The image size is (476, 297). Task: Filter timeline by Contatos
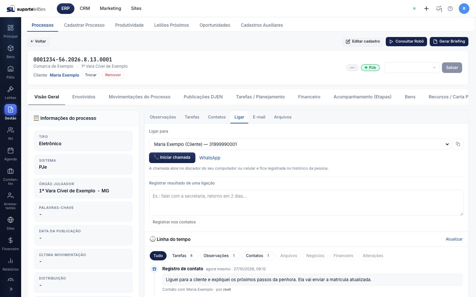[x=258, y=256]
